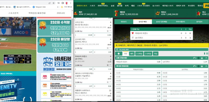The height and width of the screenshot is (102, 209).
Task: Select Minnesota handicap (-2.5) odds 9.40
Action: (x=138, y=73)
